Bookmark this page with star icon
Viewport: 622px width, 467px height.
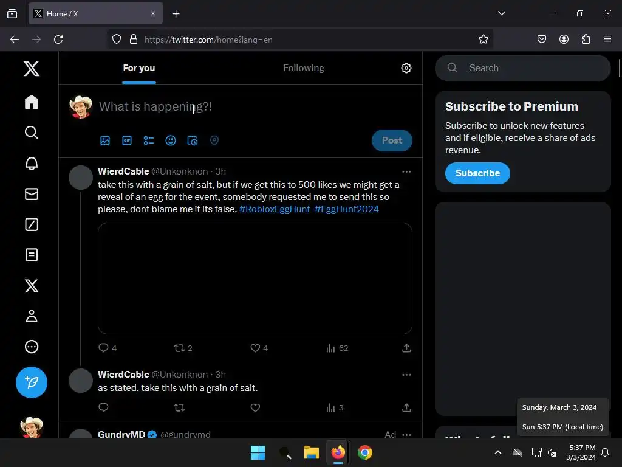[483, 40]
